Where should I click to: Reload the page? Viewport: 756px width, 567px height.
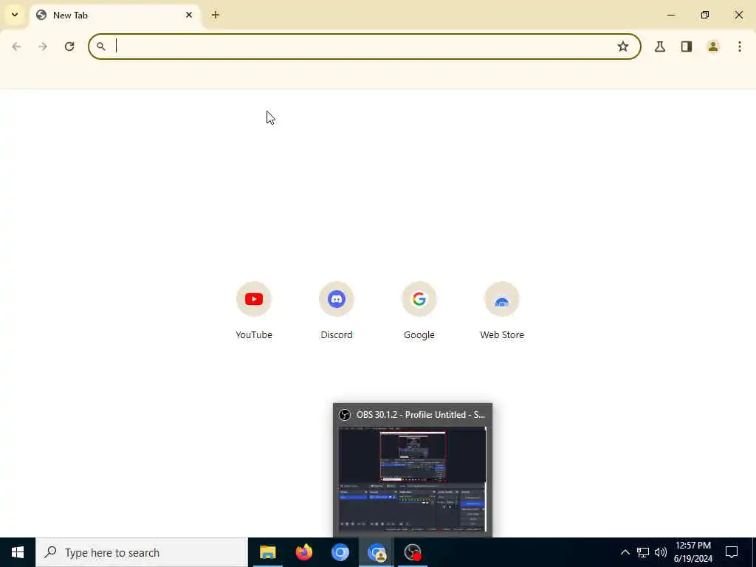(69, 47)
